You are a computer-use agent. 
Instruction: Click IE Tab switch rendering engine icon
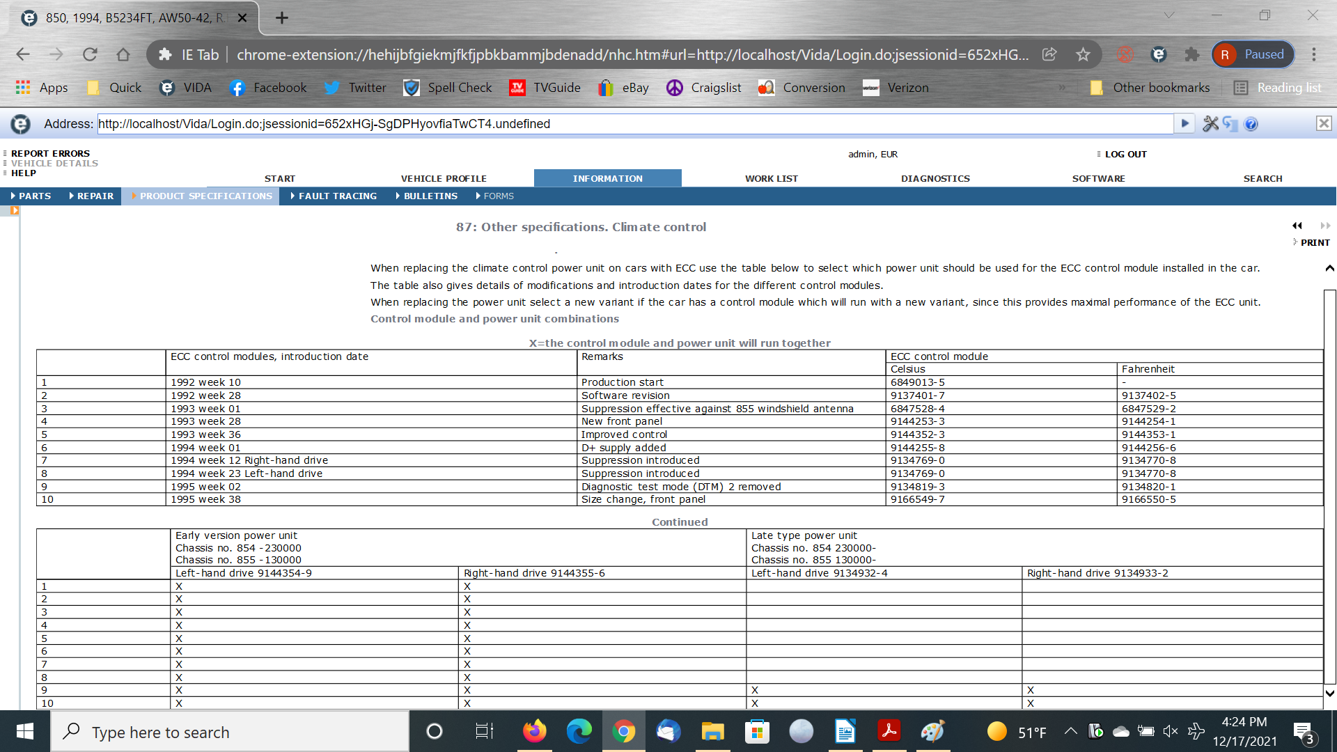(1230, 124)
